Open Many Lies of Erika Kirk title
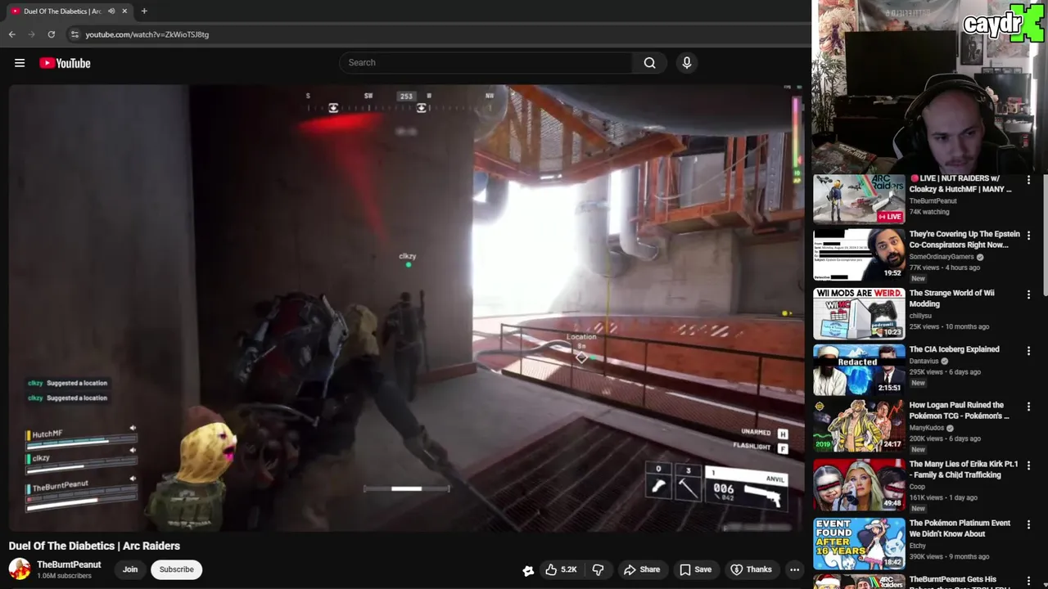Screen dimensions: 1048x589 tap(963, 470)
